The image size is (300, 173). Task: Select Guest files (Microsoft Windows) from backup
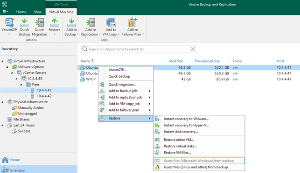click(x=199, y=161)
